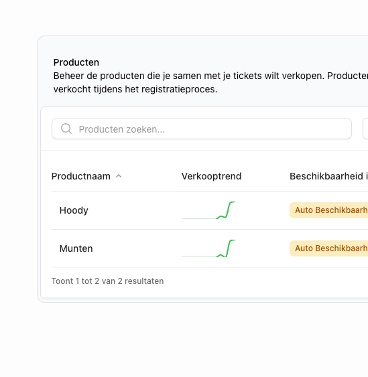Image resolution: width=368 pixels, height=377 pixels.
Task: Click the Verkooptrend column header
Action: (x=211, y=176)
